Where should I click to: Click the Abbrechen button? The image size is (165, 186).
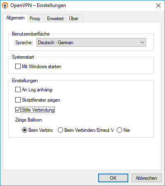[x=146, y=178]
